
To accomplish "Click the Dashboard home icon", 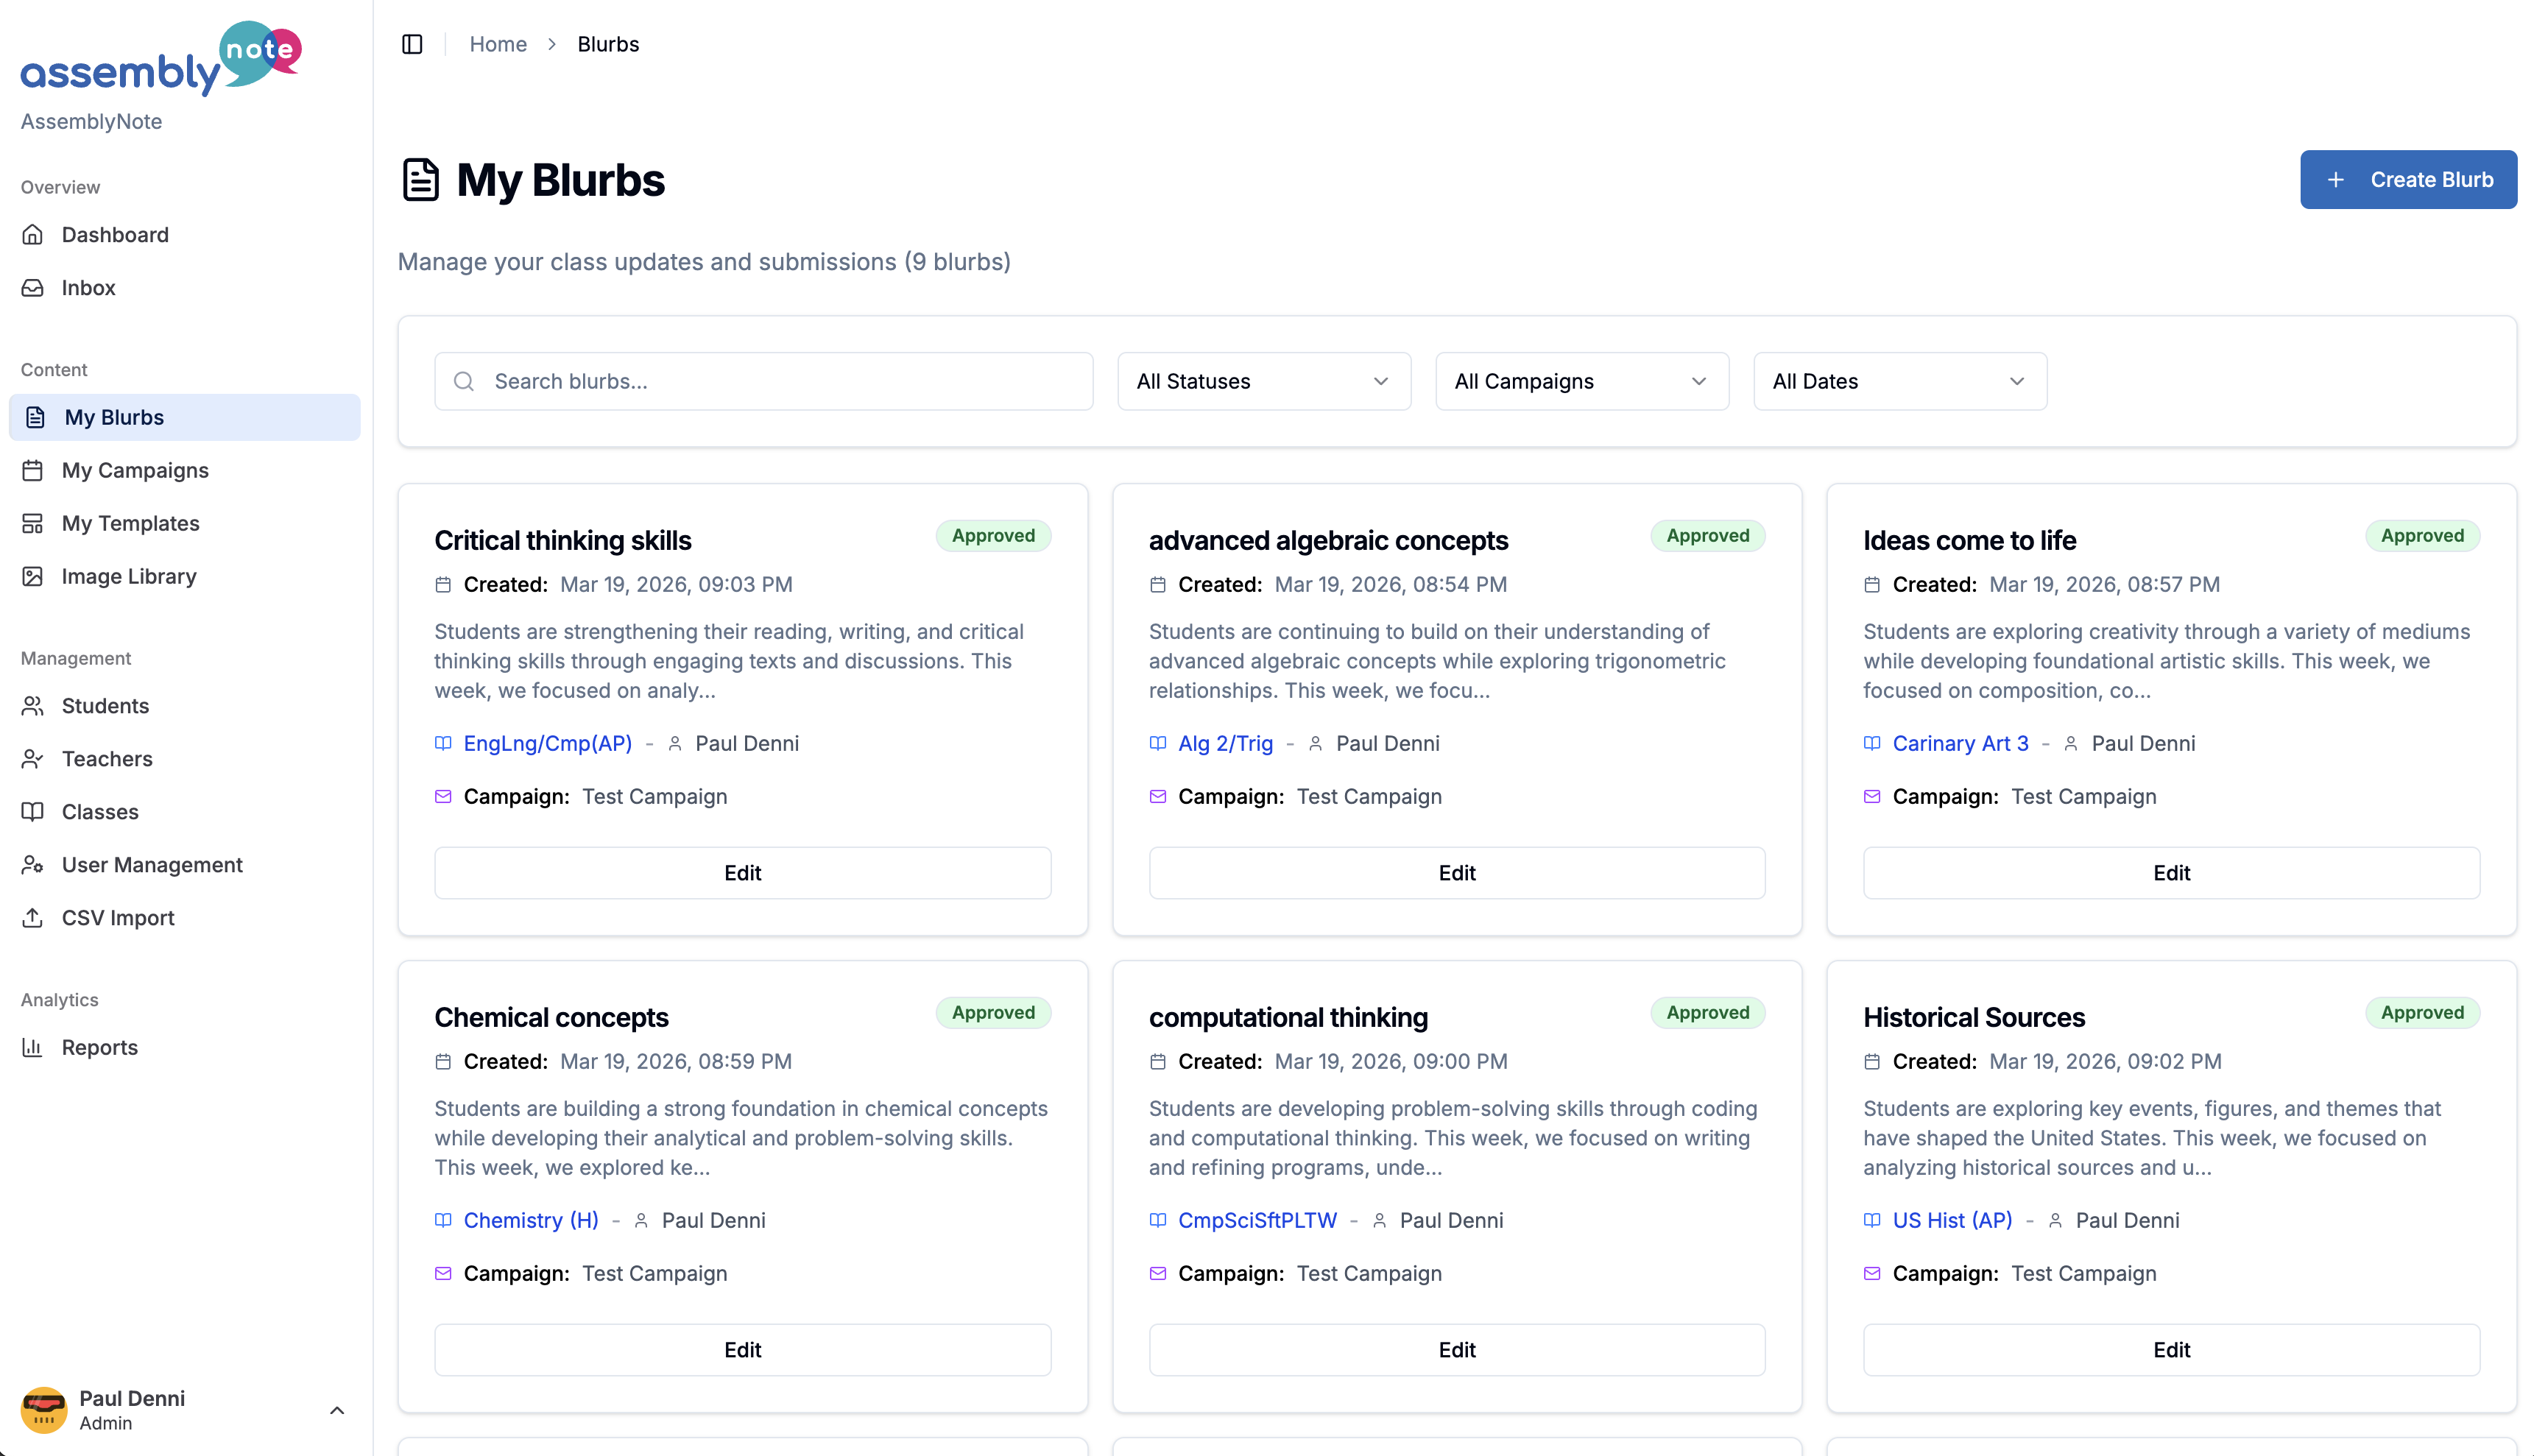I will tap(33, 234).
